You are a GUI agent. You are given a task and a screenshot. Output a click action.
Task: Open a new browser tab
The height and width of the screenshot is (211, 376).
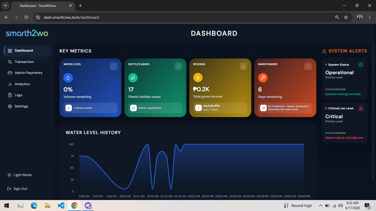coord(80,5)
